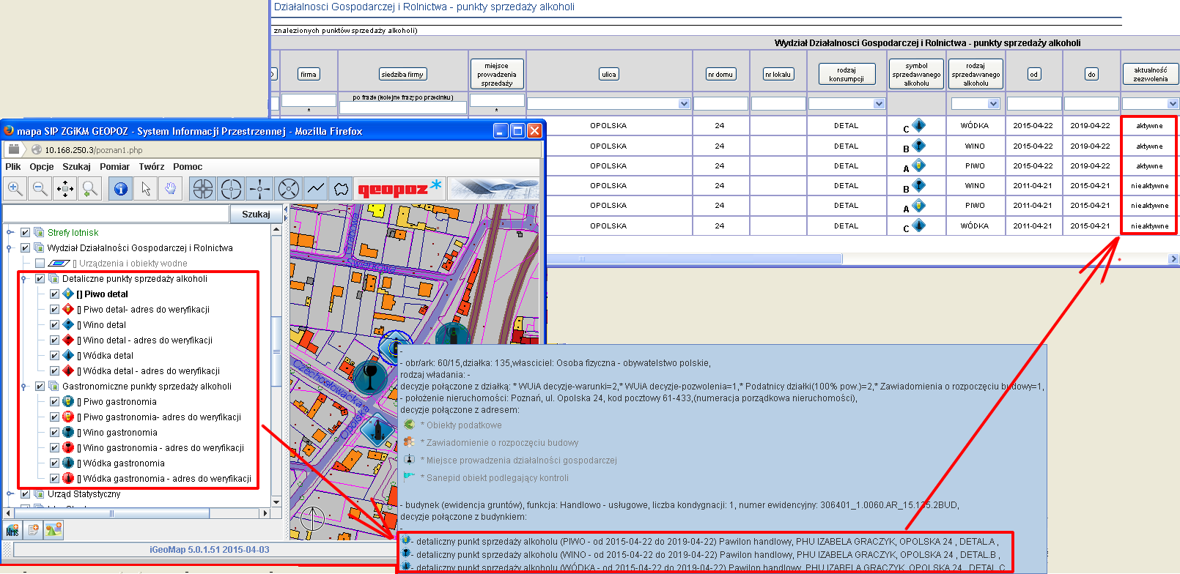The height and width of the screenshot is (574, 1180).
Task: Toggle Wino gastronomia layer checkbox
Action: [x=55, y=432]
